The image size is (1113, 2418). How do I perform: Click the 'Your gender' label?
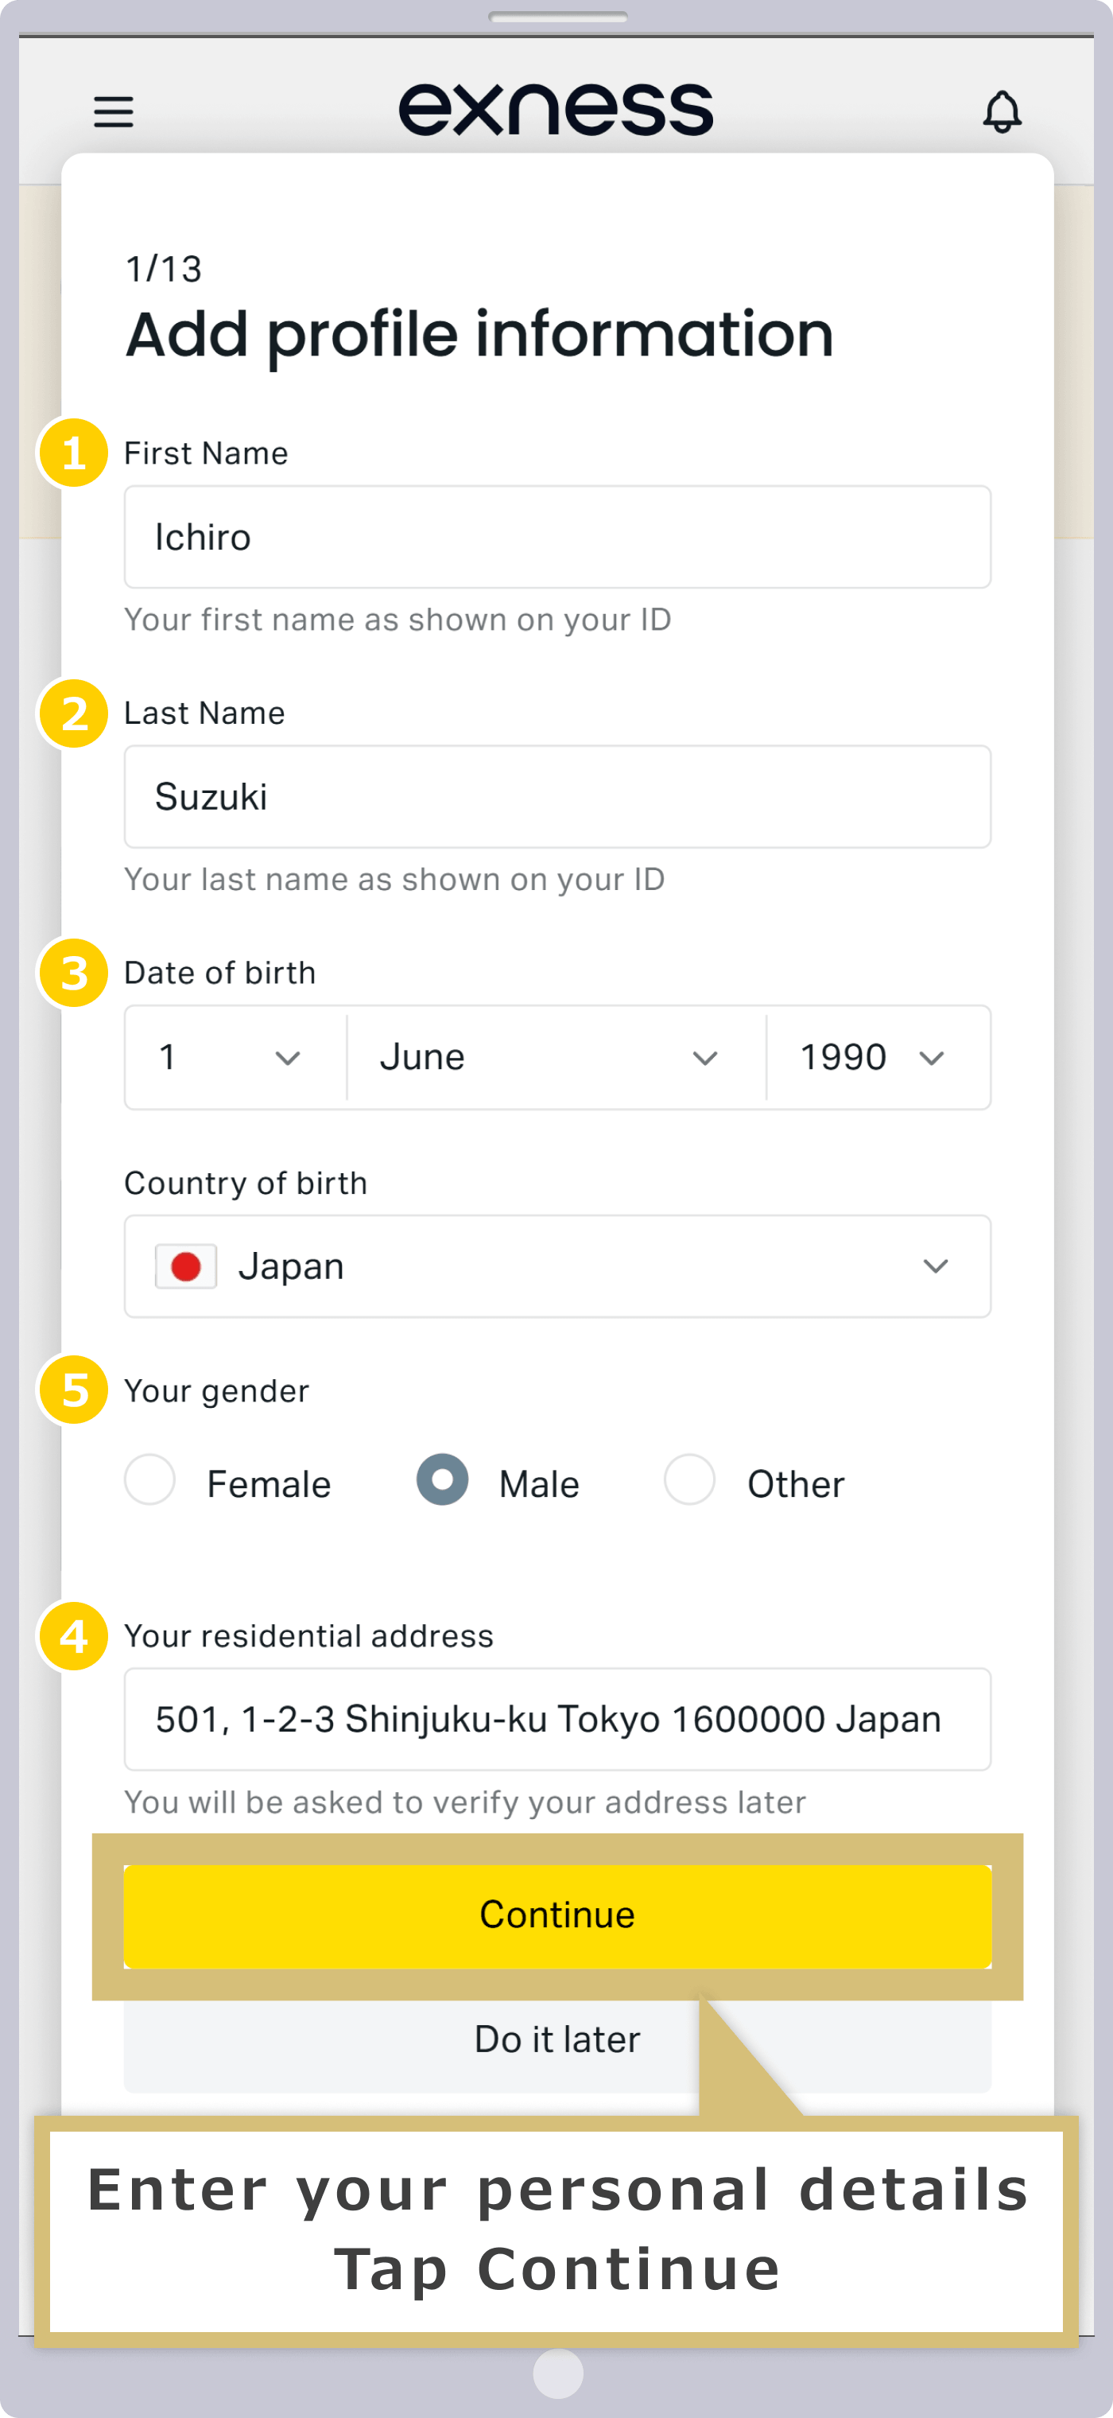pyautogui.click(x=217, y=1391)
